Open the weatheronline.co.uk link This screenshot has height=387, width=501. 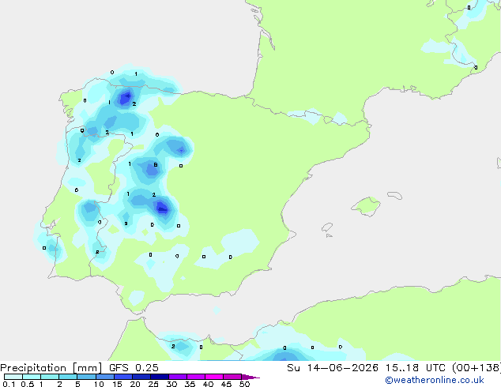[x=435, y=380]
